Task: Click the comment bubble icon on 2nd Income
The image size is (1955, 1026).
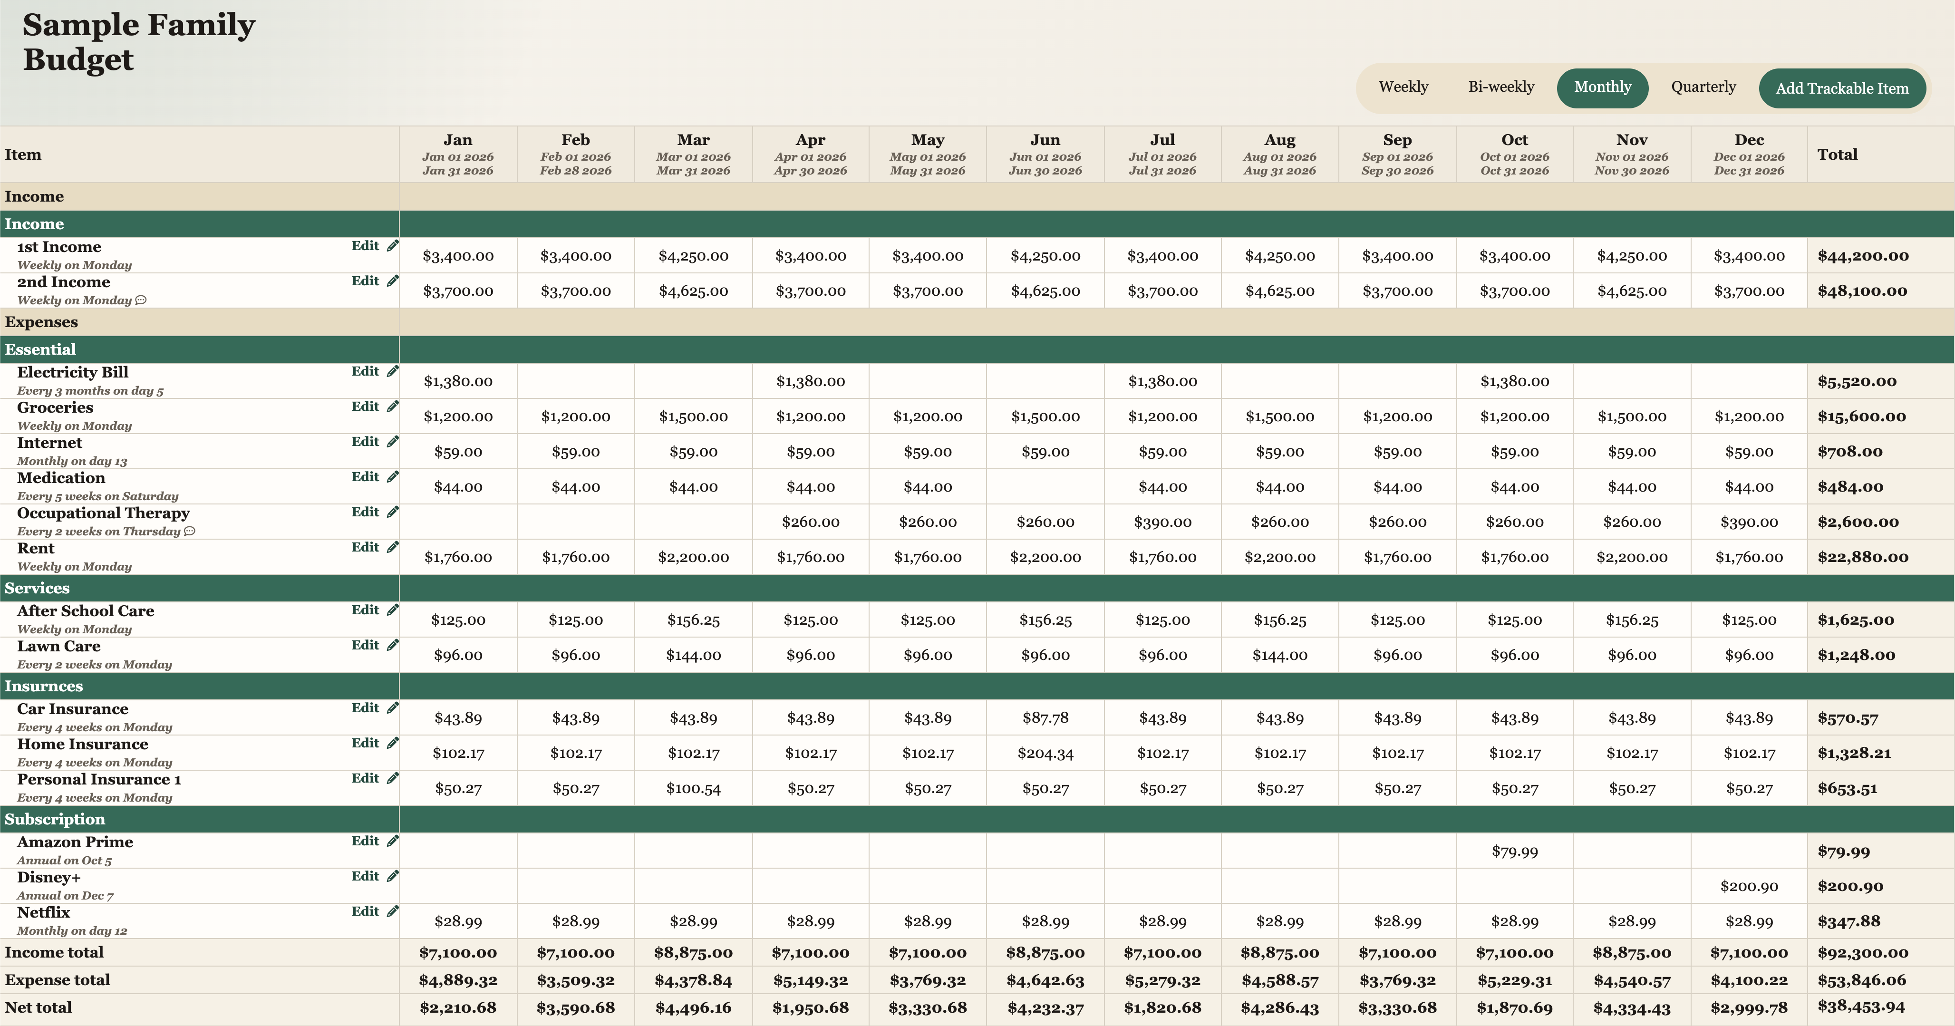Action: [140, 300]
